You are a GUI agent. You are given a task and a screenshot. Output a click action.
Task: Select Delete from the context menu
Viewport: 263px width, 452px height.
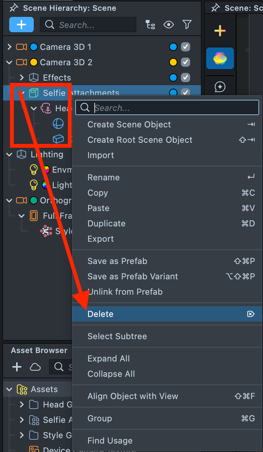click(100, 314)
